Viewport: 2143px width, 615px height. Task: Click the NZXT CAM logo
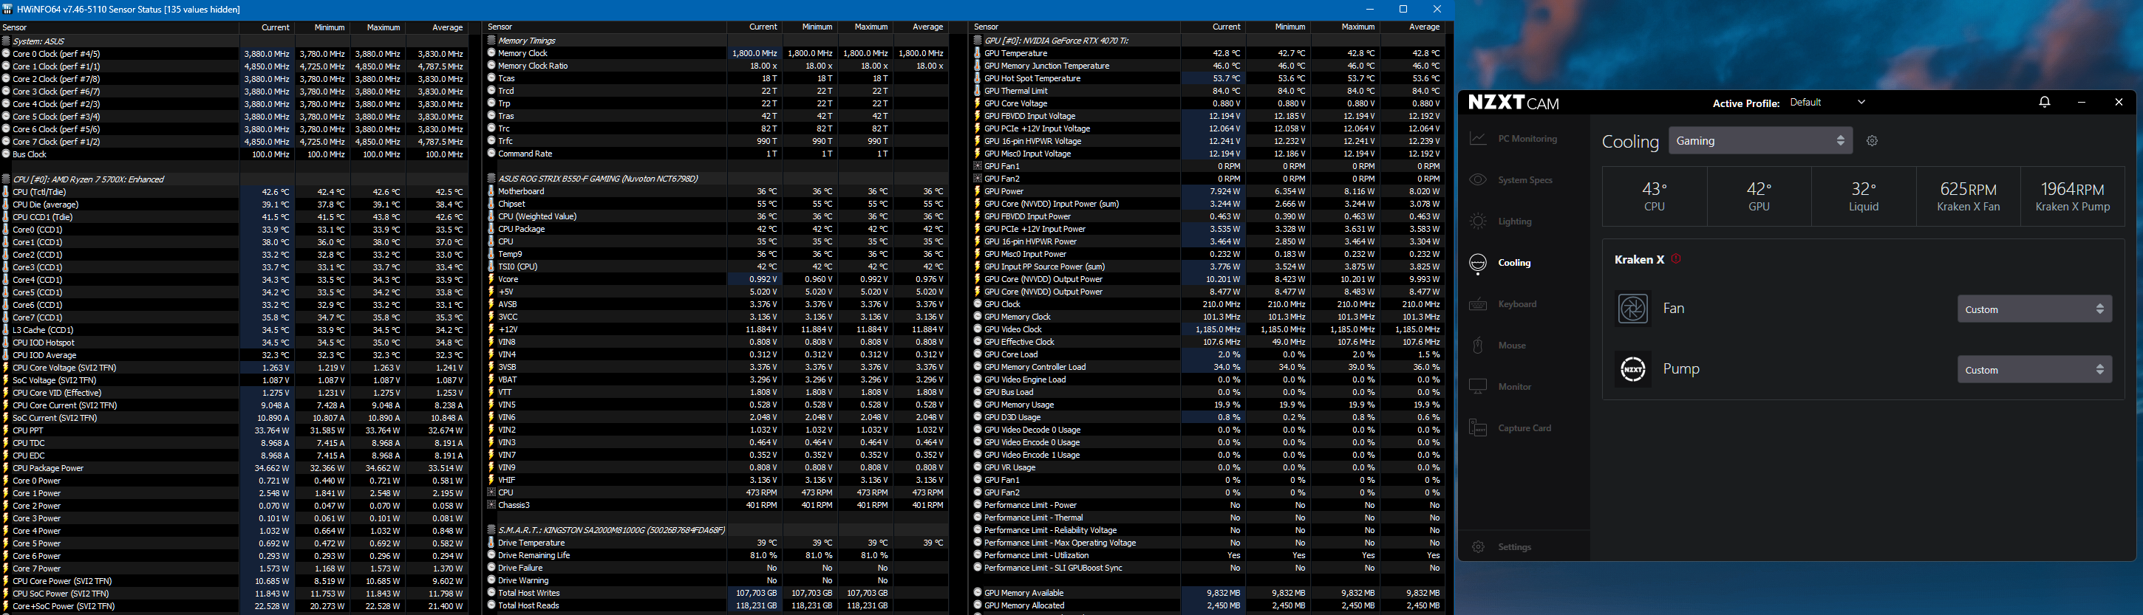(x=1513, y=103)
